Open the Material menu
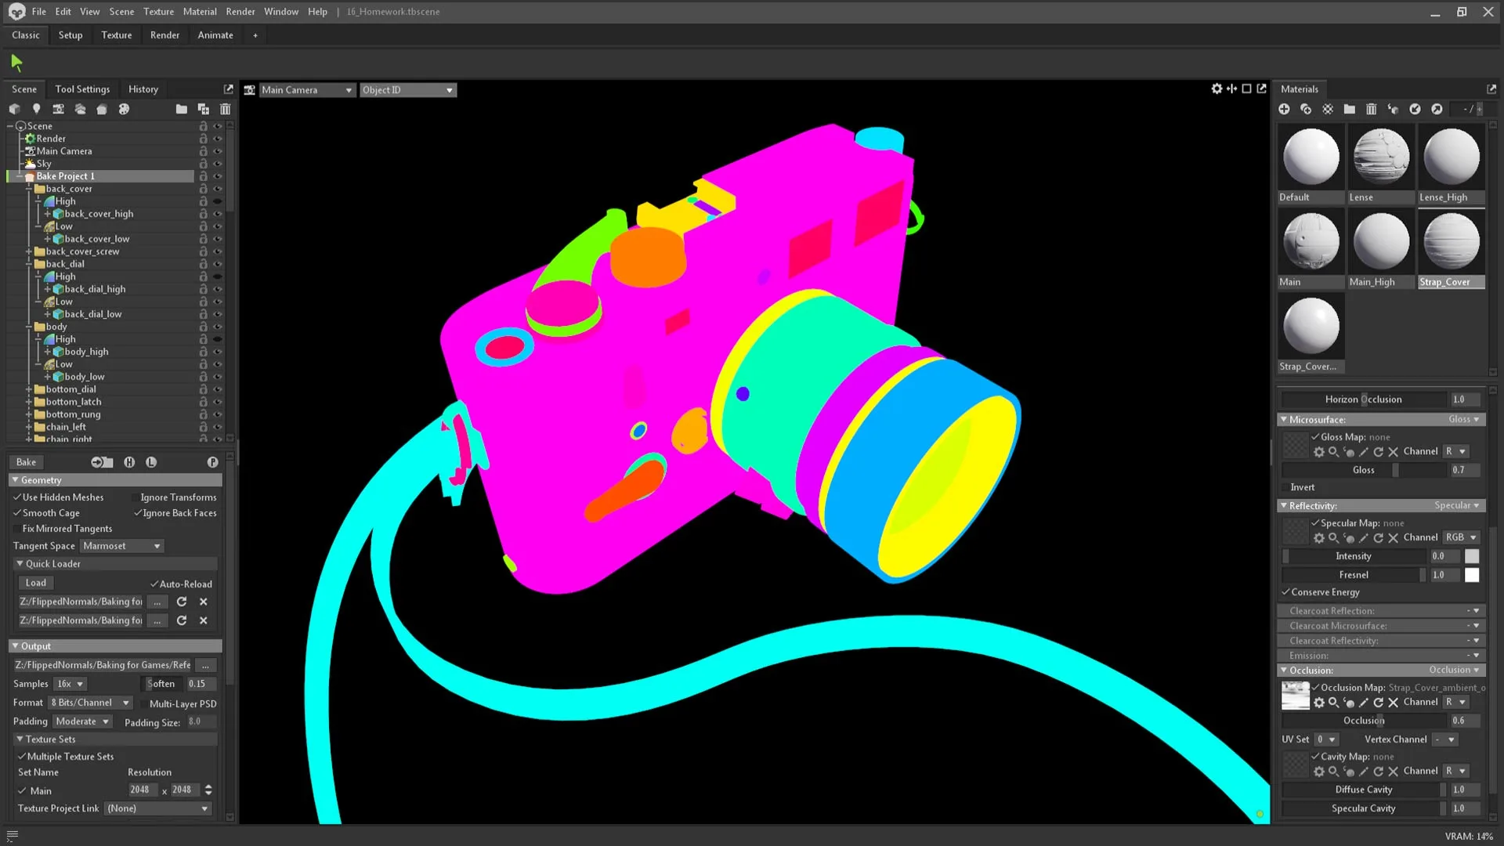The image size is (1504, 846). click(x=199, y=12)
